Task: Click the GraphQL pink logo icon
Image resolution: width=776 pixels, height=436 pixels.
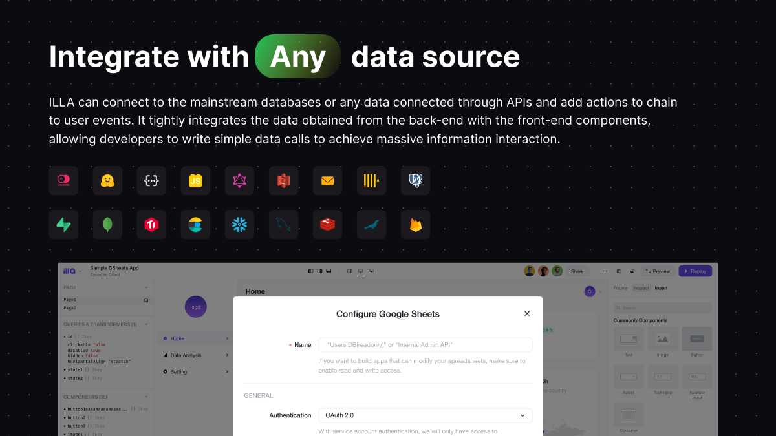Action: (239, 181)
